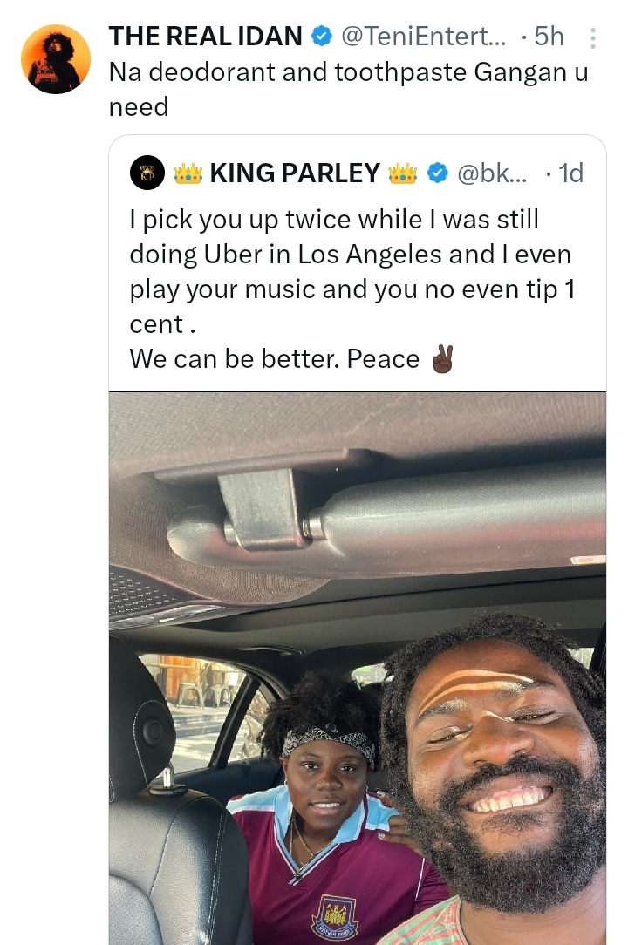Open KING PARLEY's black KP avatar
The image size is (628, 945).
pos(147,173)
